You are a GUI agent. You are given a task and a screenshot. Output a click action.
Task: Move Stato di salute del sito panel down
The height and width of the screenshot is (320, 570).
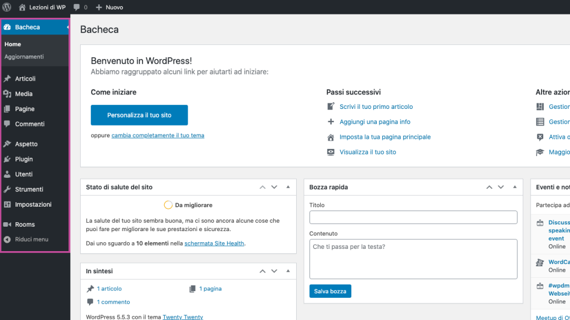point(274,187)
